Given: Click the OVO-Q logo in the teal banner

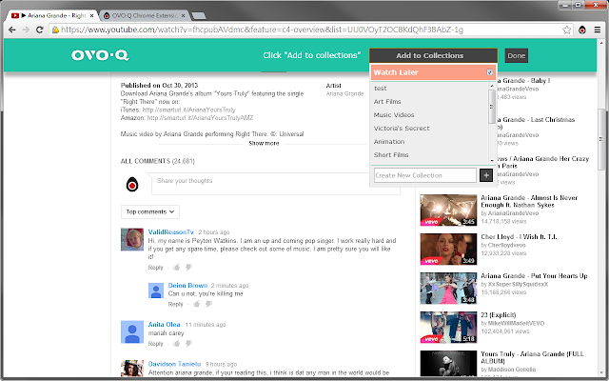Looking at the screenshot, I should coord(100,55).
